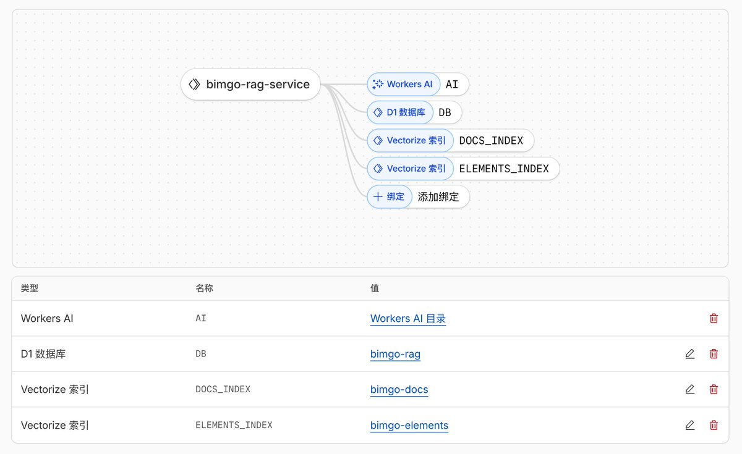
Task: Click the 名称 column header
Action: coord(205,288)
